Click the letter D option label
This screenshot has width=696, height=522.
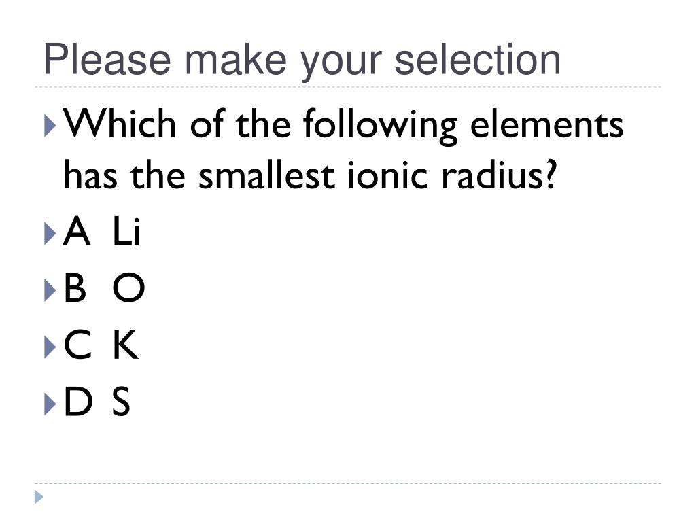pos(77,403)
